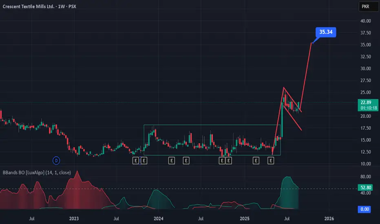Click the 32.50 price axis label
This screenshot has width=380, height=224.
click(366, 57)
